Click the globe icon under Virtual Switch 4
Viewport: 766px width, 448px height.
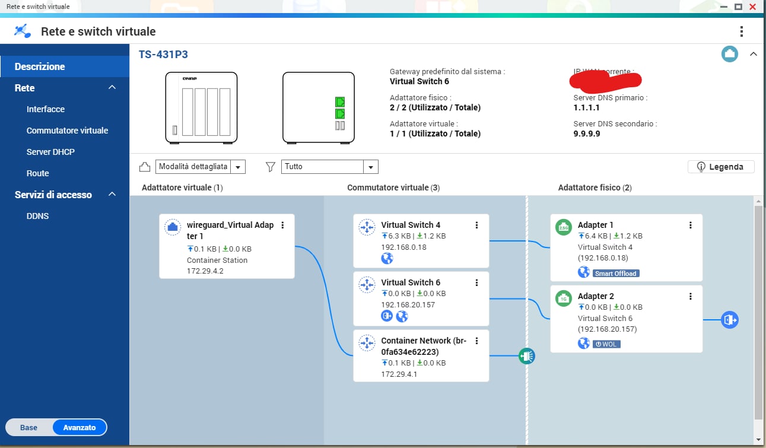click(387, 259)
